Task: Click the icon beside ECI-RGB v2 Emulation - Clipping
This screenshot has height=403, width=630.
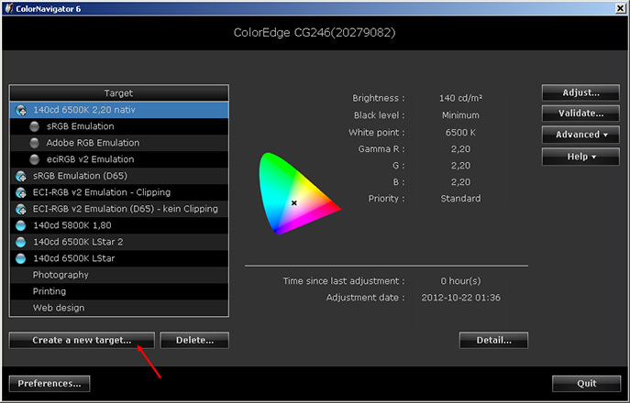Action: click(x=21, y=192)
